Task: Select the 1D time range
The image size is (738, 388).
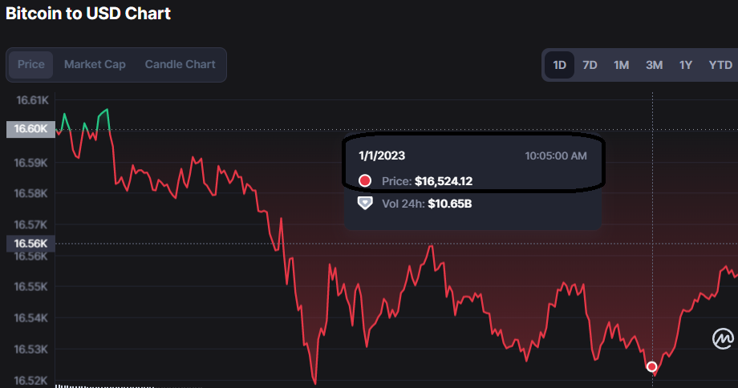Action: (559, 65)
